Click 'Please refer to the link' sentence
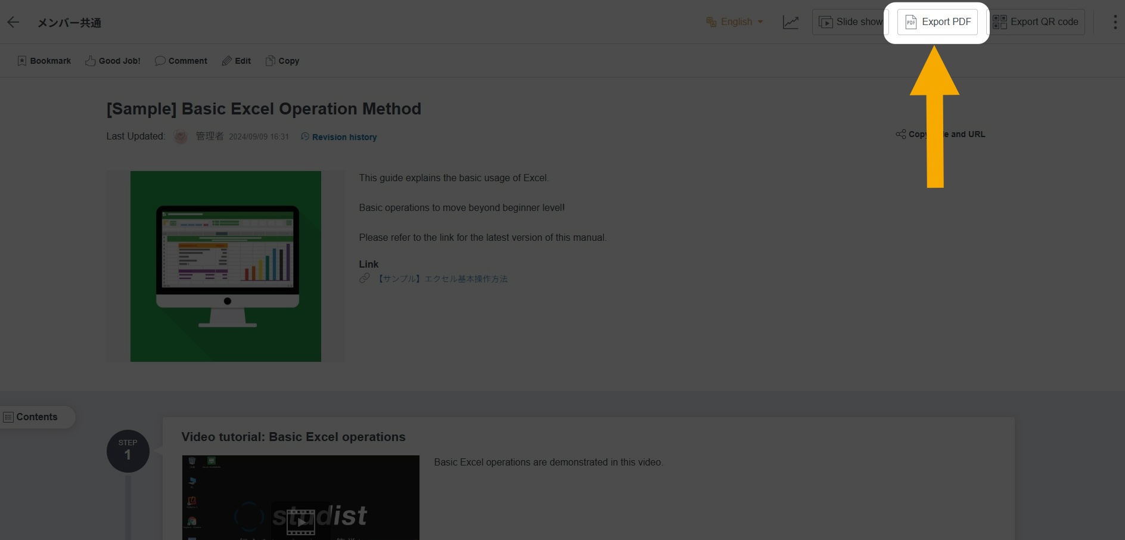 (x=483, y=237)
